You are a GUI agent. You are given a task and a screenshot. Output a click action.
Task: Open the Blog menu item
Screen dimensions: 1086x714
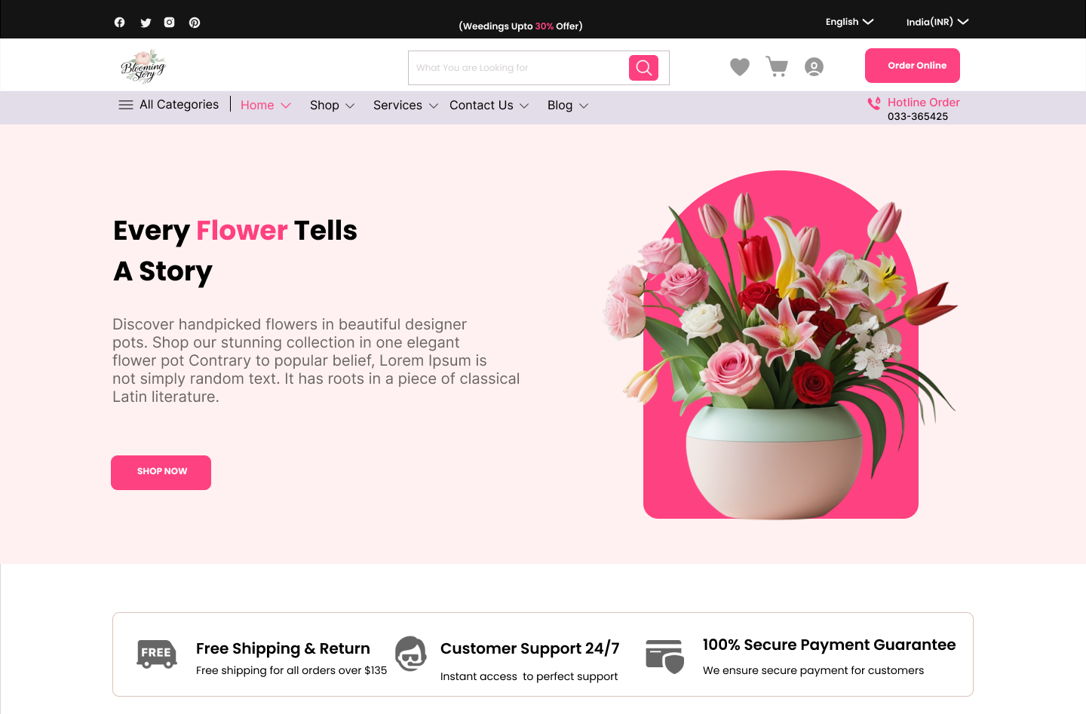tap(567, 105)
